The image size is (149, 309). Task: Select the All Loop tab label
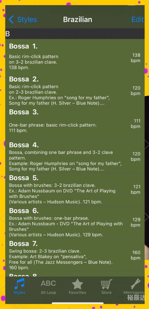[48, 293]
